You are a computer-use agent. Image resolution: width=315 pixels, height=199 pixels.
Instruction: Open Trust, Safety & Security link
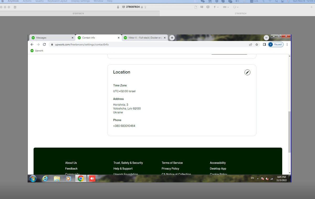coord(128,163)
